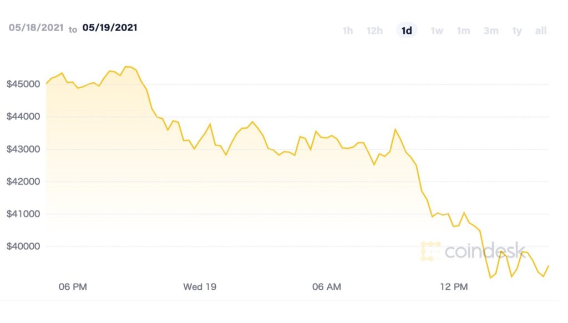Click the coindesk watermark text
The width and height of the screenshot is (568, 323).
485,251
